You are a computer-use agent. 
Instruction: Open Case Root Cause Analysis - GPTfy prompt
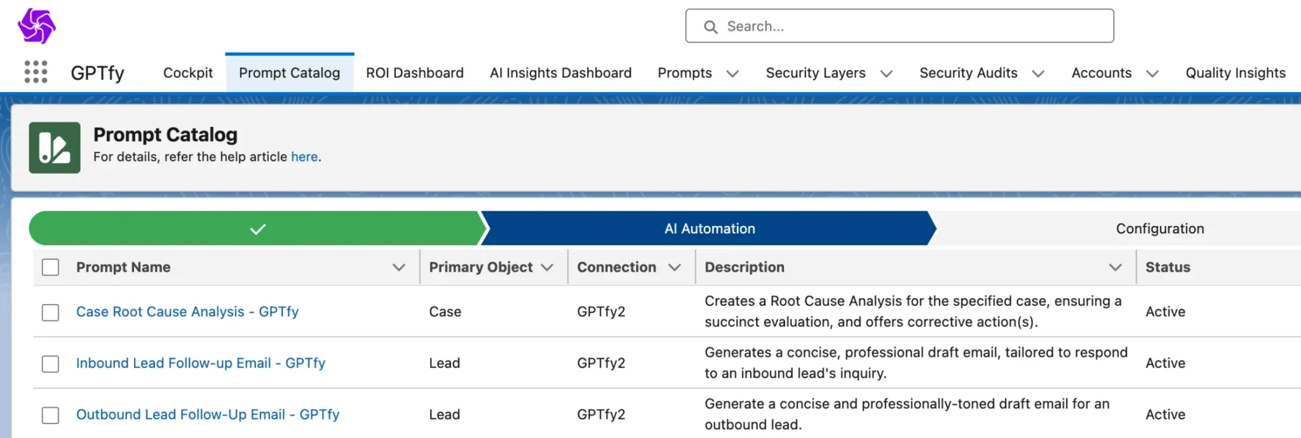point(187,312)
